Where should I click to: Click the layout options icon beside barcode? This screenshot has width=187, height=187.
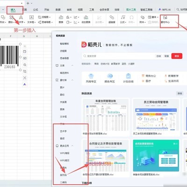[25, 51]
